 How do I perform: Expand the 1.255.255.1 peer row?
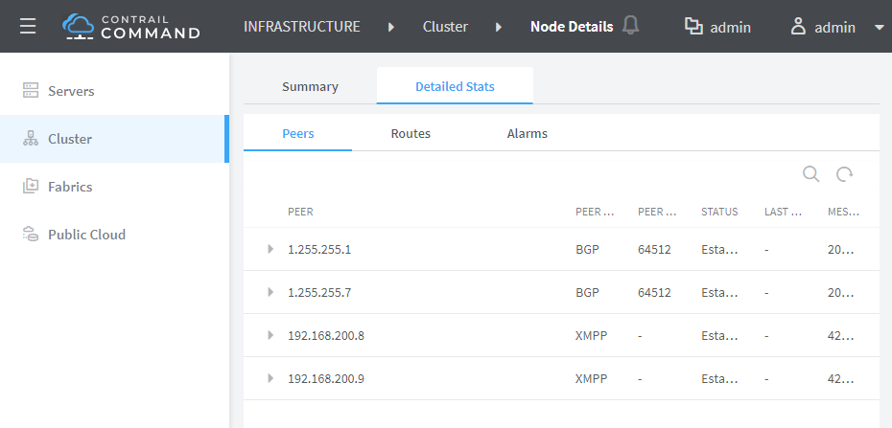(270, 249)
